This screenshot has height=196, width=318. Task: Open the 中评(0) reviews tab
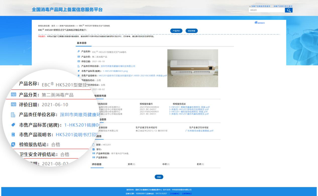(x=166, y=164)
